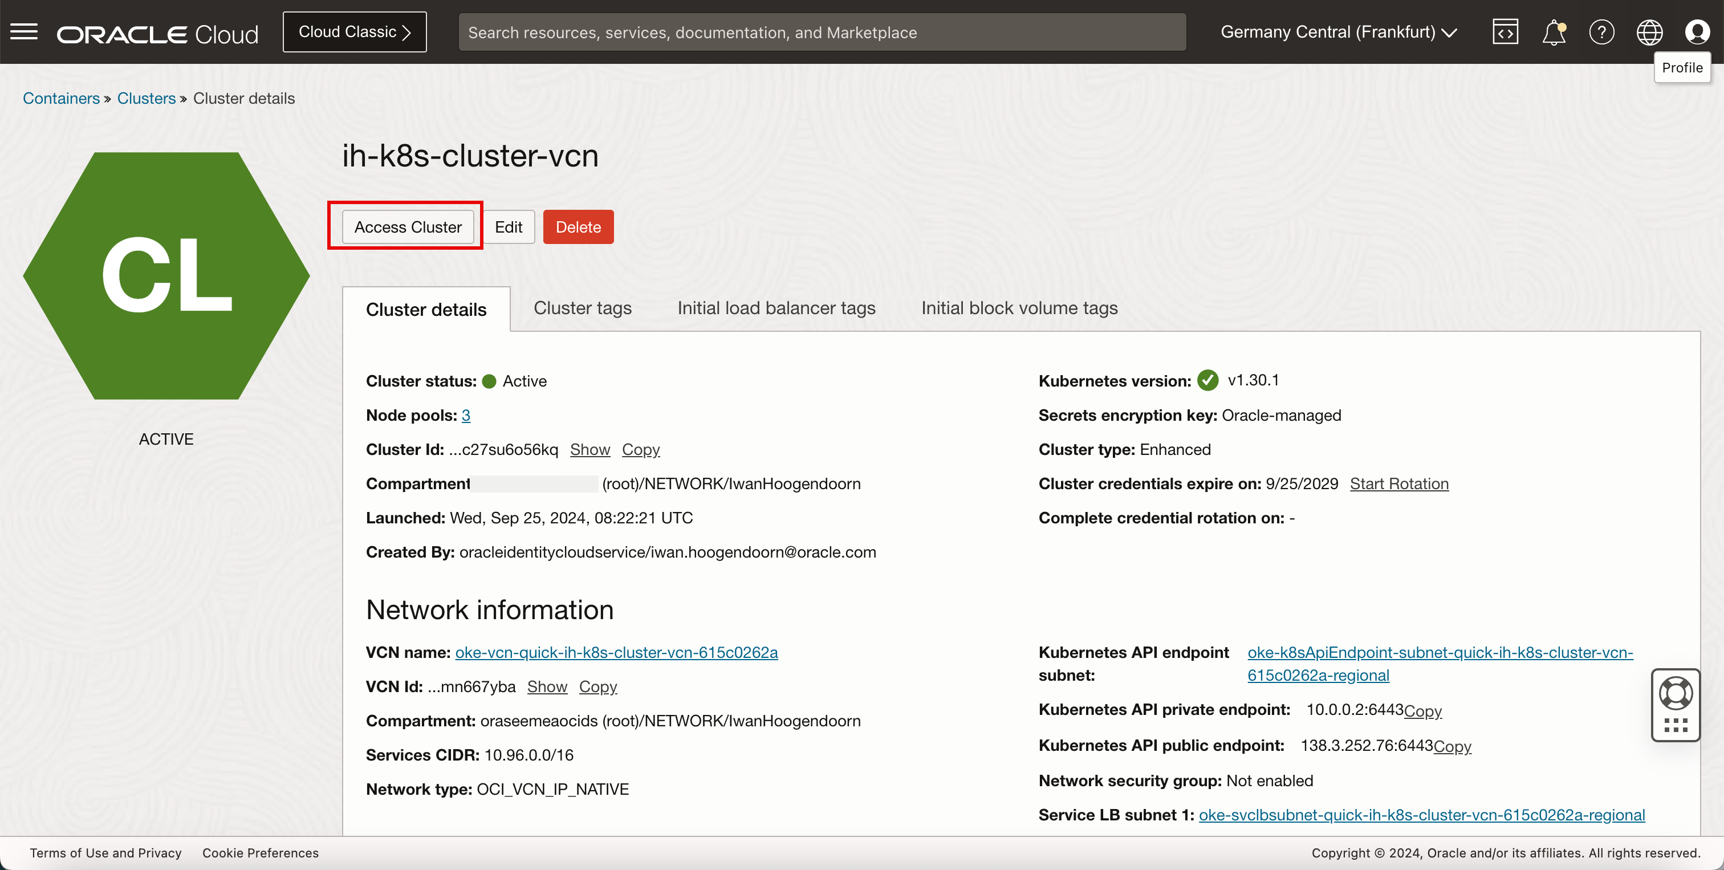Screen dimensions: 1724x870
Task: Open the Profile avatar menu
Action: 1697,31
